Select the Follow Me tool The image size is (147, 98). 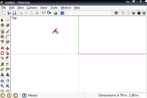[x=7, y=53]
